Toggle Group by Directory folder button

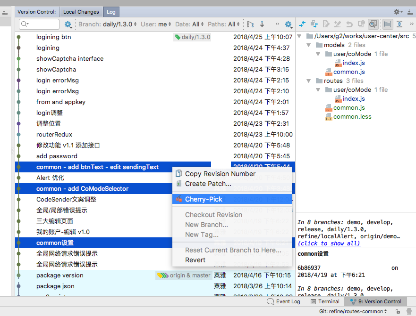tap(388, 24)
